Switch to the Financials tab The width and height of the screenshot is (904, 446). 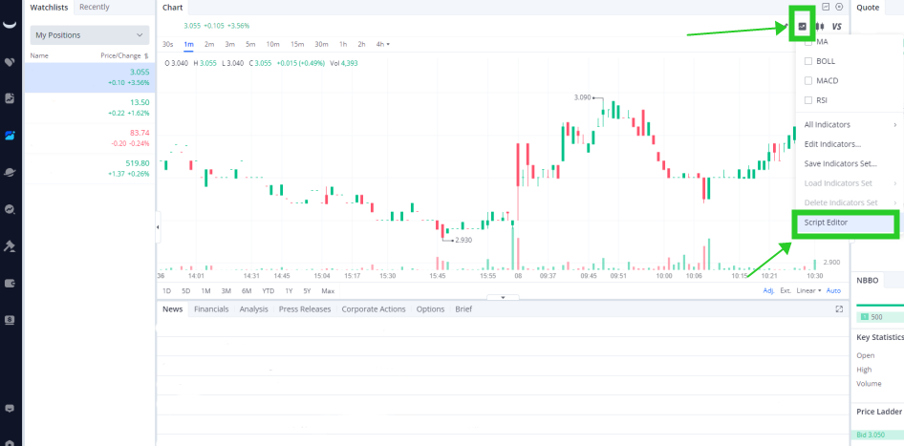coord(211,309)
